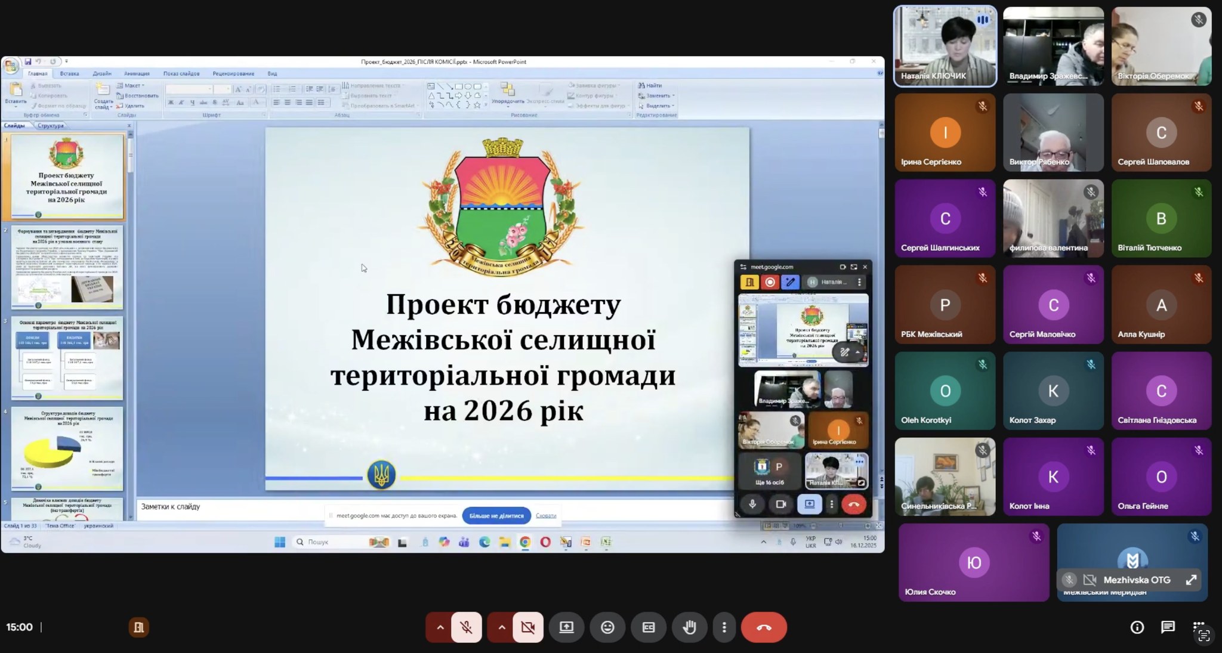Turn on closed captions
The image size is (1222, 653).
coord(648,627)
